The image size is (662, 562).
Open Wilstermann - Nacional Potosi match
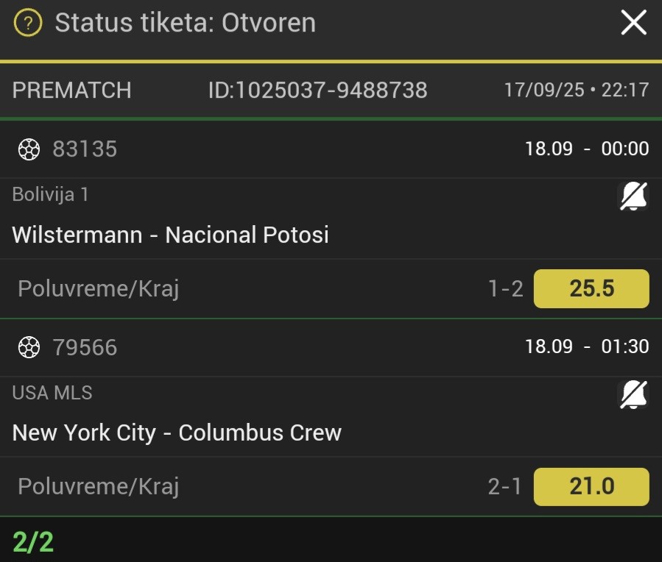pyautogui.click(x=171, y=235)
